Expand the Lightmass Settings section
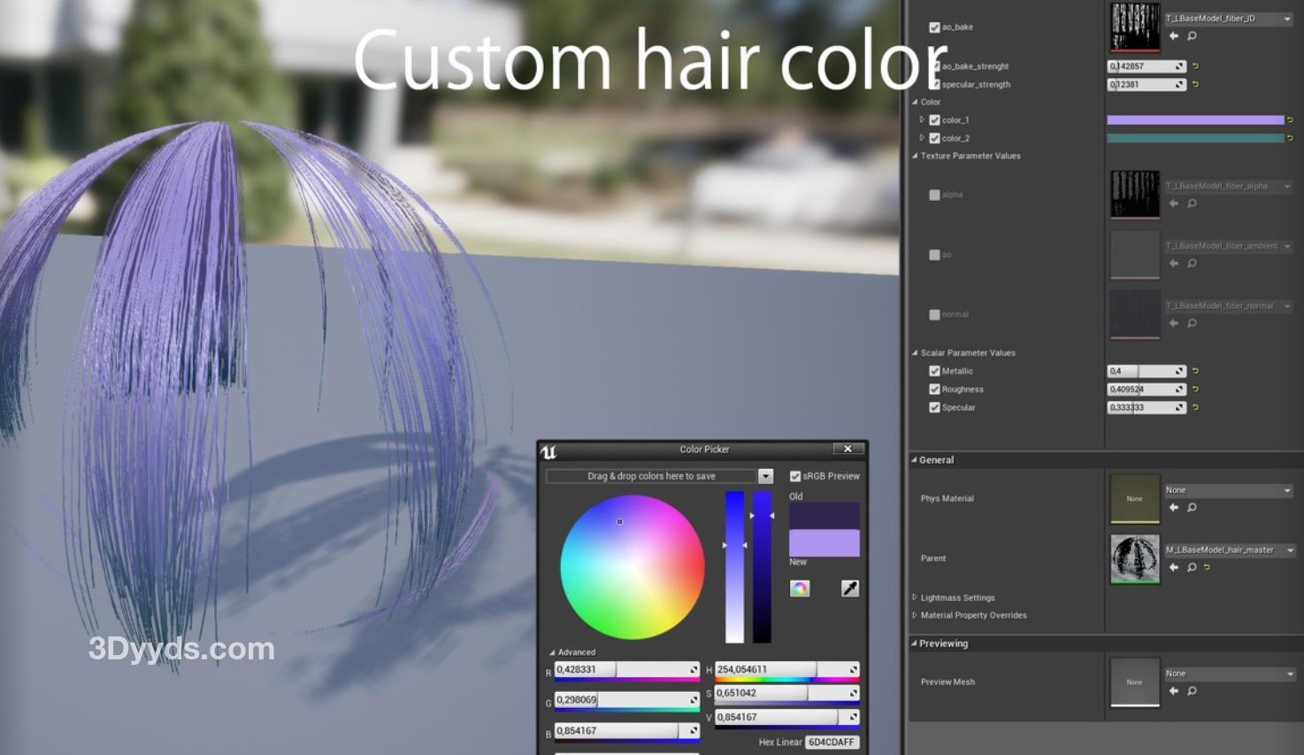The image size is (1304, 755). (915, 597)
